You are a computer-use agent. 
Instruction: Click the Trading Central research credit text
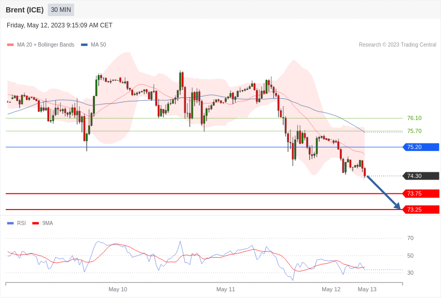397,45
